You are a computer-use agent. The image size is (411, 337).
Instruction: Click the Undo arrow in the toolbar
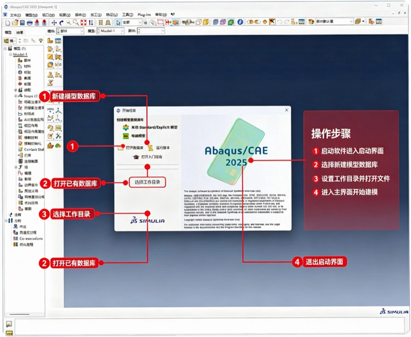[280, 22]
